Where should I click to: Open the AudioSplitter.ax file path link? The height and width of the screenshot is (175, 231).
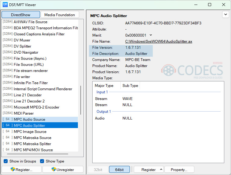pos(159,41)
